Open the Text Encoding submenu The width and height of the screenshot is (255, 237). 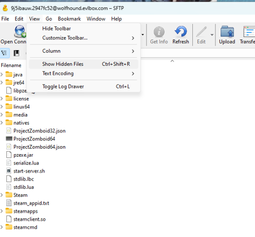83,73
